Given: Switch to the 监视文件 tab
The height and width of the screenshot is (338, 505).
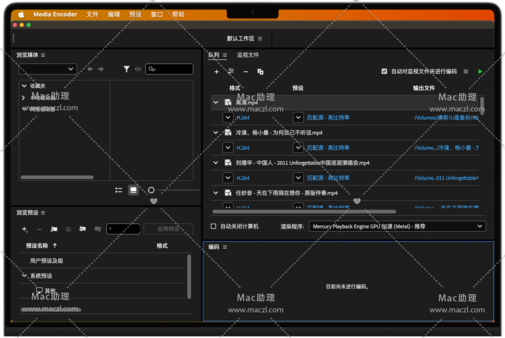Looking at the screenshot, I should pyautogui.click(x=248, y=55).
